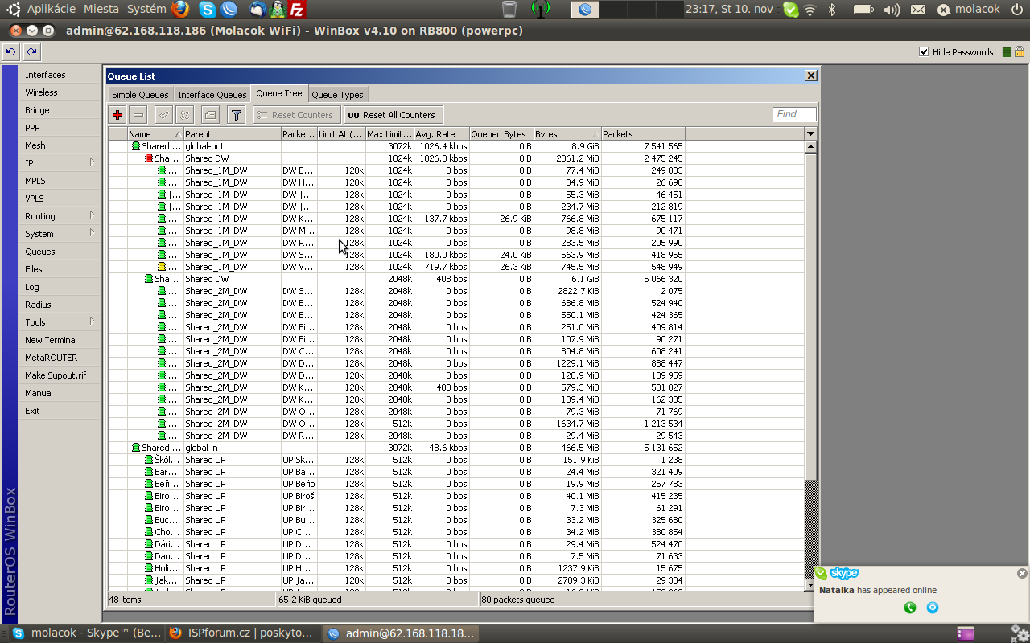Image resolution: width=1030 pixels, height=643 pixels.
Task: Open the trash in top panel
Action: pos(509,10)
